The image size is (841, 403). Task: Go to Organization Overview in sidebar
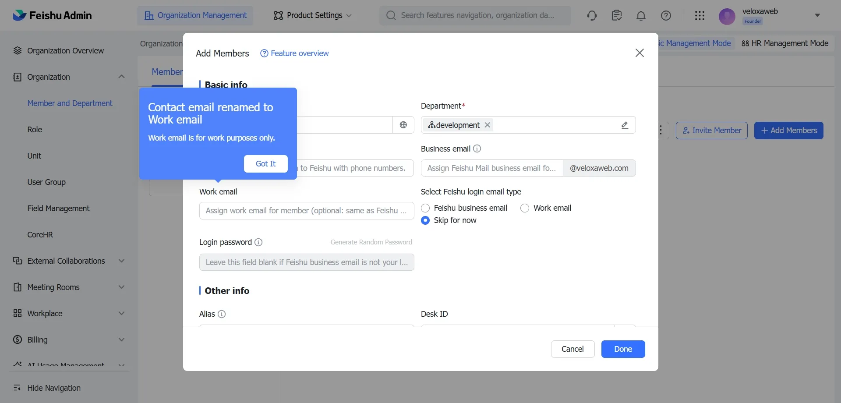(x=65, y=51)
